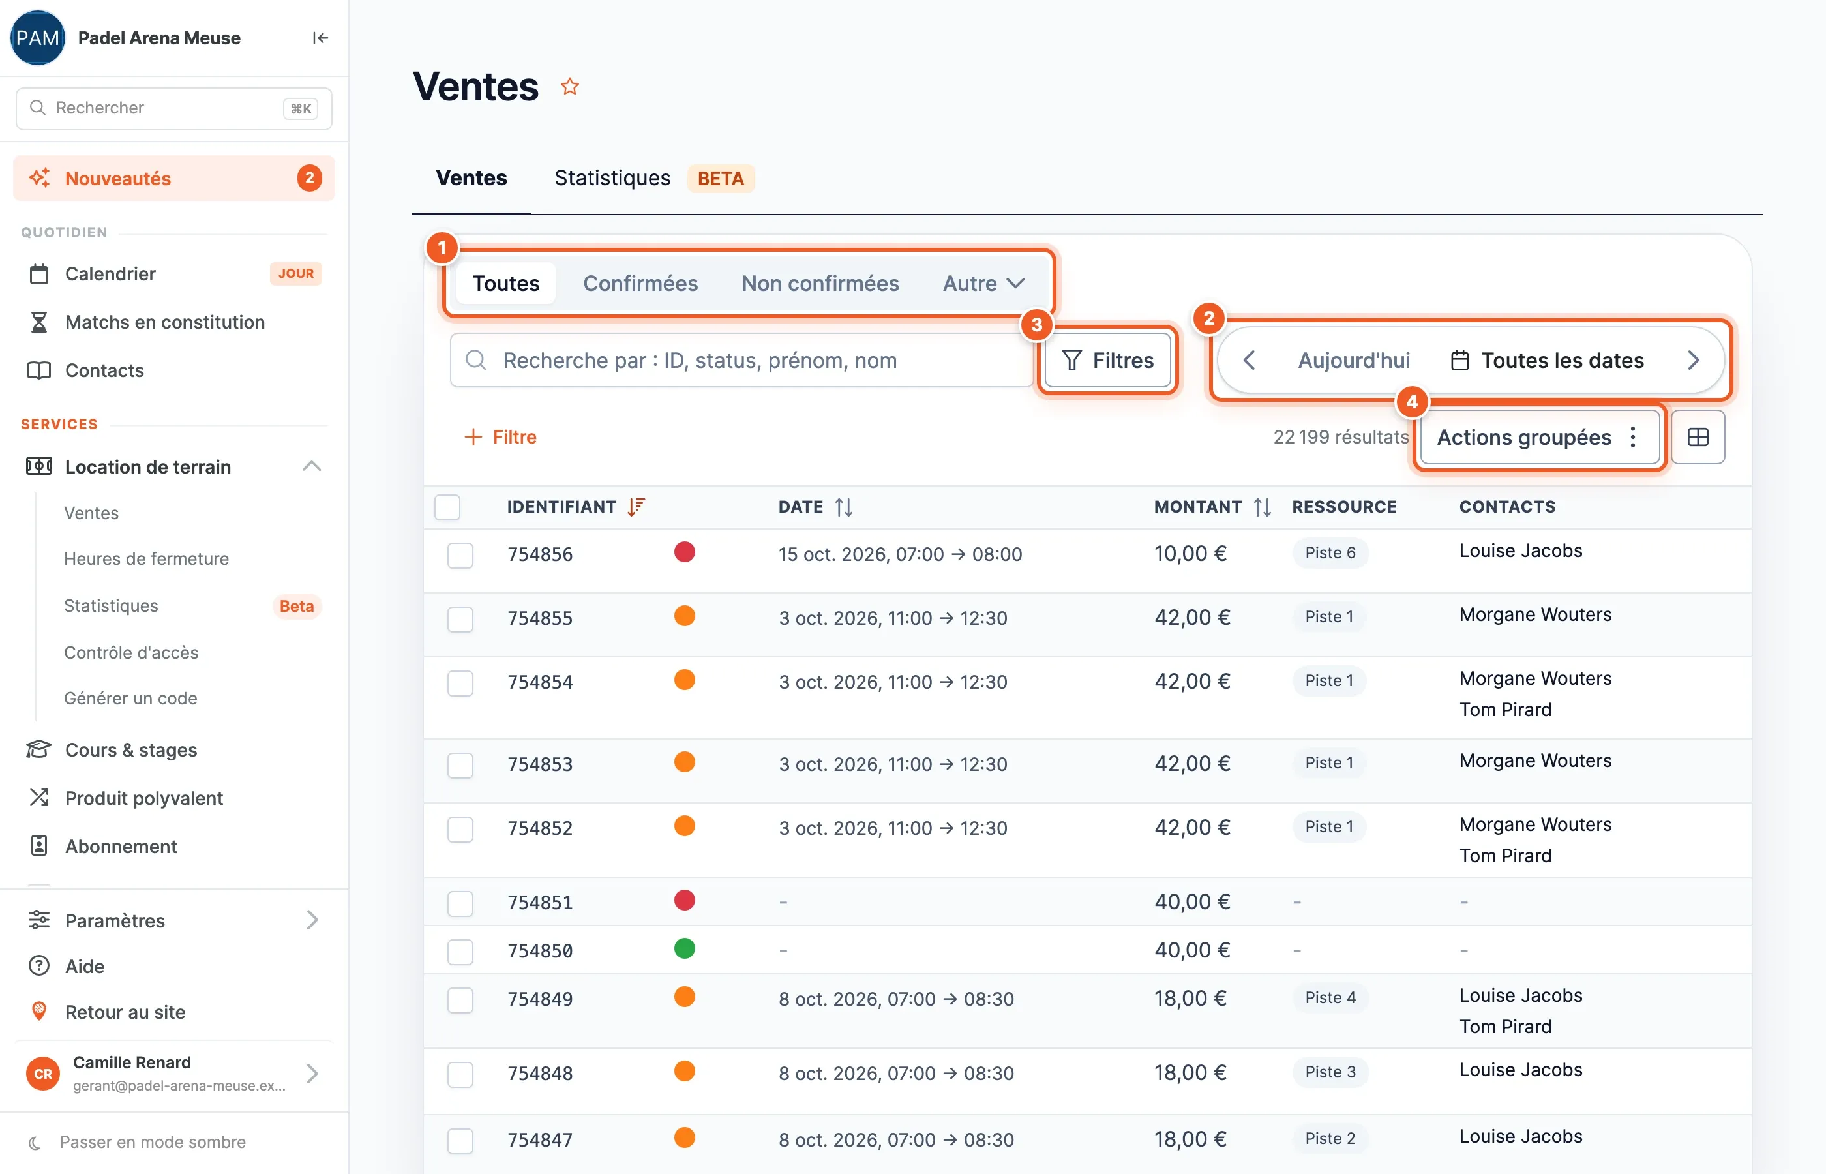
Task: Open Matchs en constitution
Action: (x=175, y=322)
